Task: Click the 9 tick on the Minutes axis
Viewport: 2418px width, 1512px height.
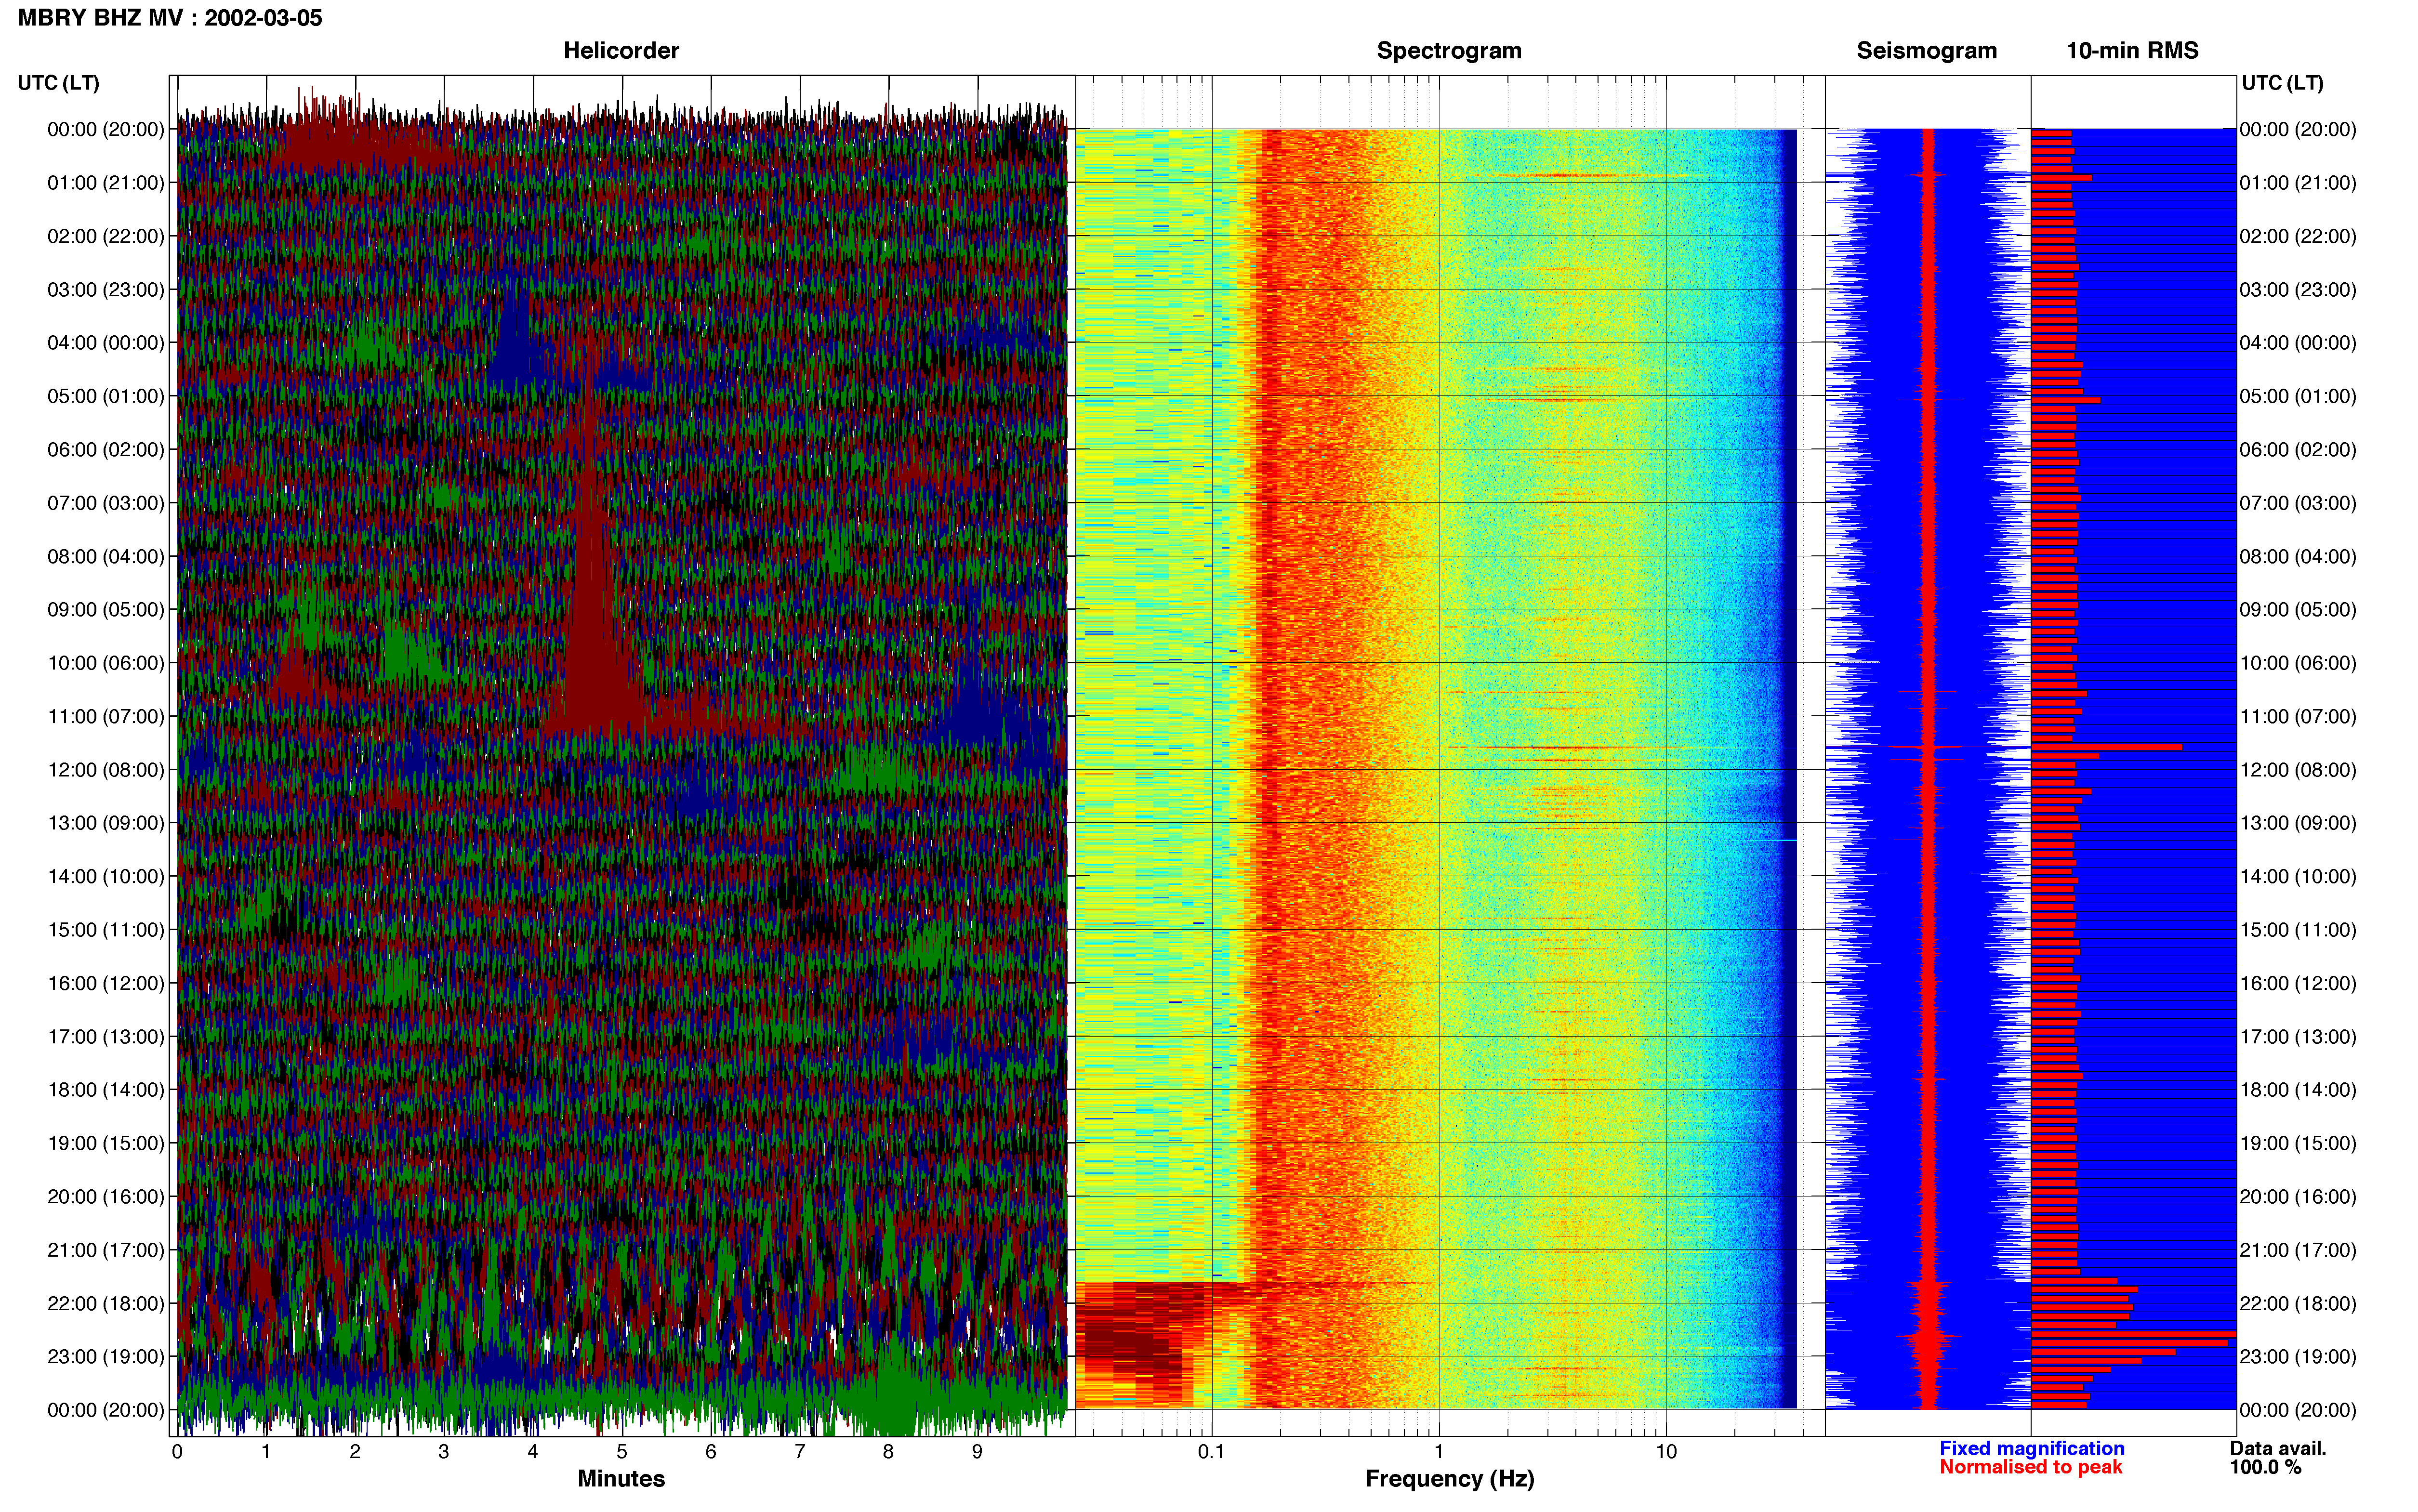Action: tap(977, 1452)
